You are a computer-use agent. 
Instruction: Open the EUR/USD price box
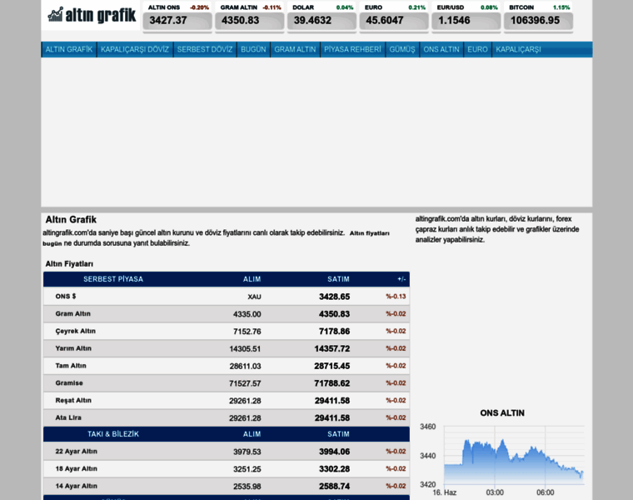click(x=466, y=17)
